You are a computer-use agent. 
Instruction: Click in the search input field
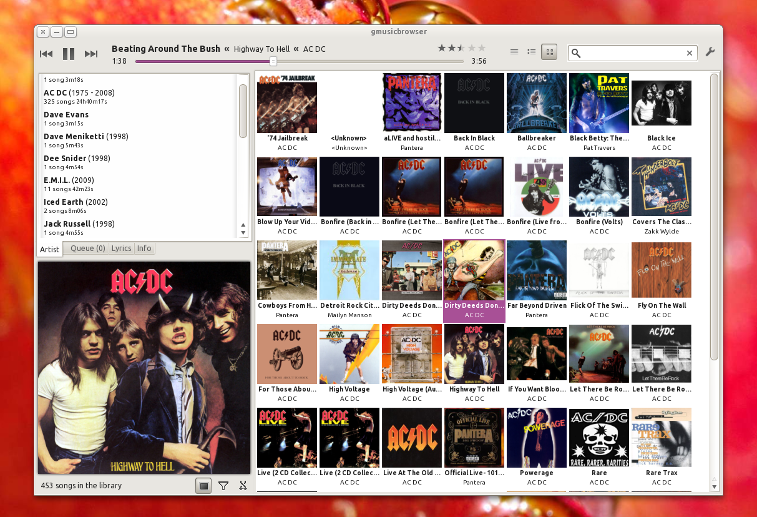coord(633,53)
